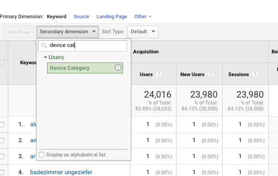Switch primary dimension to Source
The width and height of the screenshot is (278, 176).
81,16
